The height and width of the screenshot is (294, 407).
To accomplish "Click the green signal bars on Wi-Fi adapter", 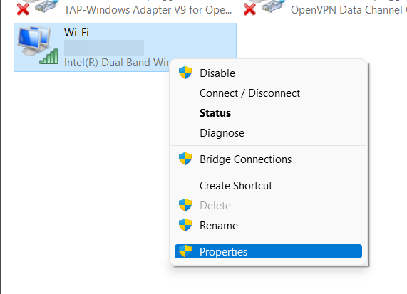I will click(x=48, y=56).
